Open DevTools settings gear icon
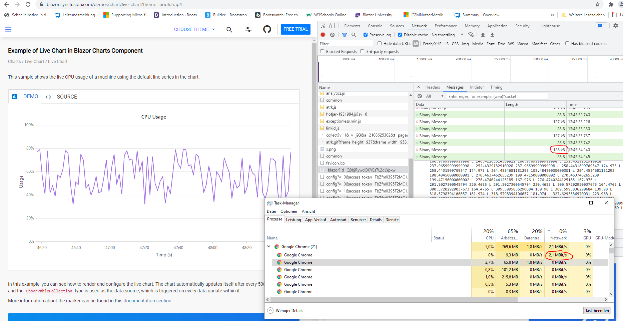 point(616,26)
